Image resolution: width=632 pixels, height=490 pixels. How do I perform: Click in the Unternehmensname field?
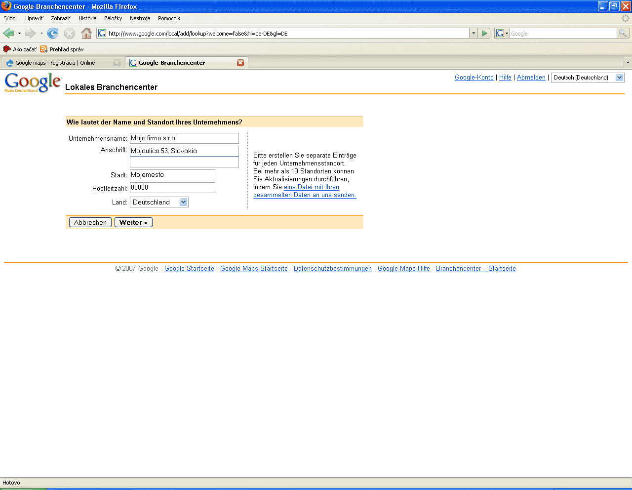(184, 138)
